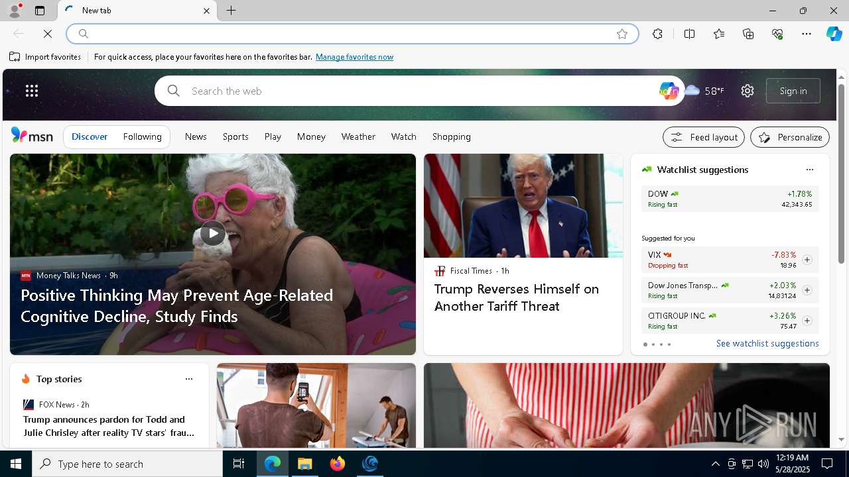
Task: Toggle the Split screen icon
Action: pos(690,34)
